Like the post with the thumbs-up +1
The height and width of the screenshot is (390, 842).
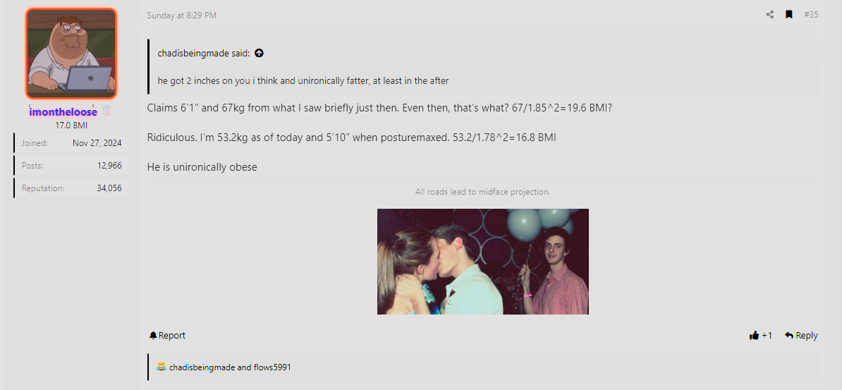(x=760, y=336)
